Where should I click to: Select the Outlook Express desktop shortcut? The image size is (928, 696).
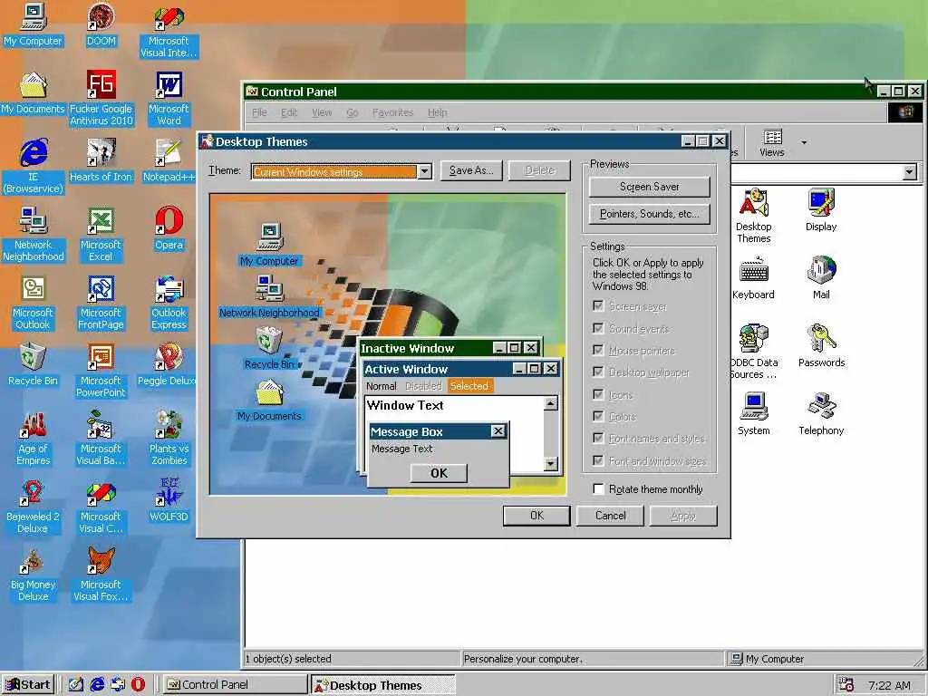coord(169,303)
